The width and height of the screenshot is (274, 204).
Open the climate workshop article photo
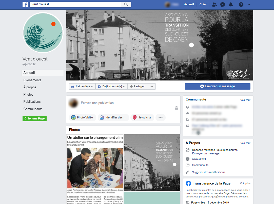95,169
